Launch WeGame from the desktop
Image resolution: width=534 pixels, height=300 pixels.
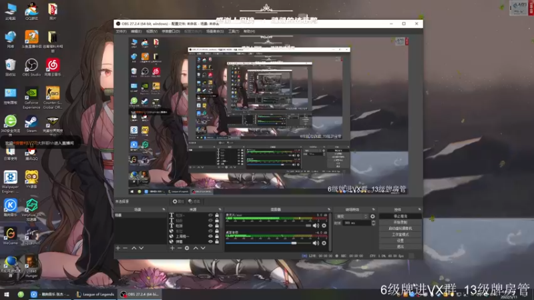[11, 236]
